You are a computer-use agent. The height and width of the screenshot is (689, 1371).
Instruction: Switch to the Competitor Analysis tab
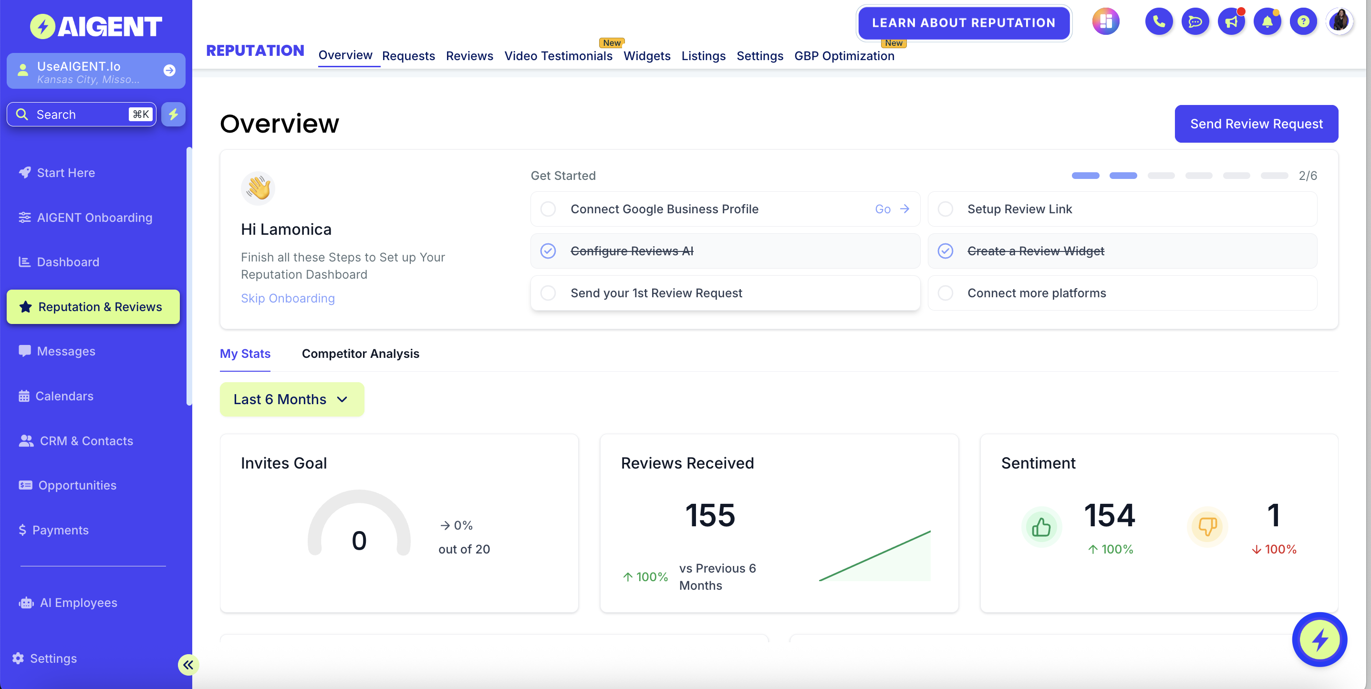click(x=360, y=354)
